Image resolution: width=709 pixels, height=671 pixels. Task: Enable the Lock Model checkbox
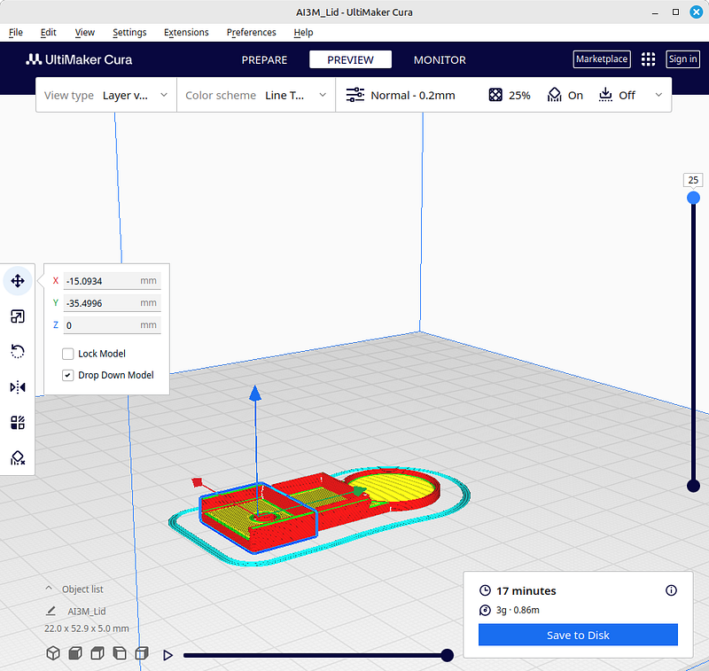(x=68, y=354)
